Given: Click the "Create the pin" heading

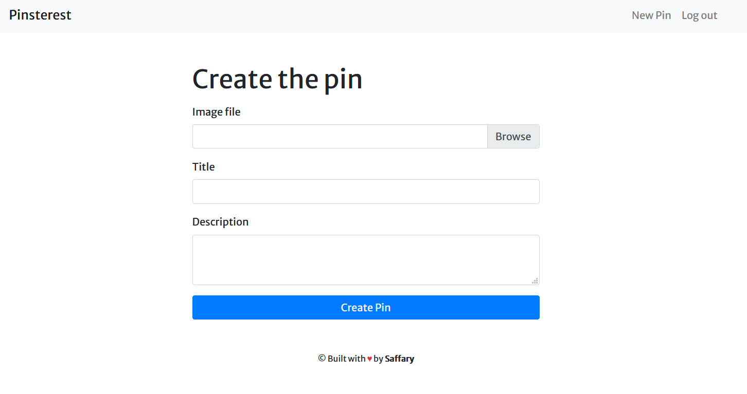Looking at the screenshot, I should tap(277, 79).
